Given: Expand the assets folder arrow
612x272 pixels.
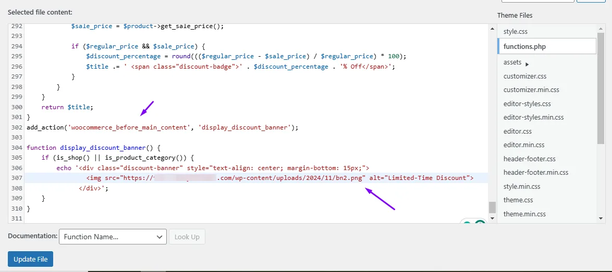Looking at the screenshot, I should (x=528, y=64).
